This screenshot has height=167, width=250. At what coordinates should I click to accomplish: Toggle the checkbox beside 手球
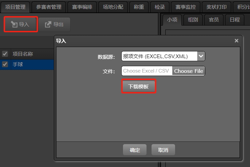point(5,64)
